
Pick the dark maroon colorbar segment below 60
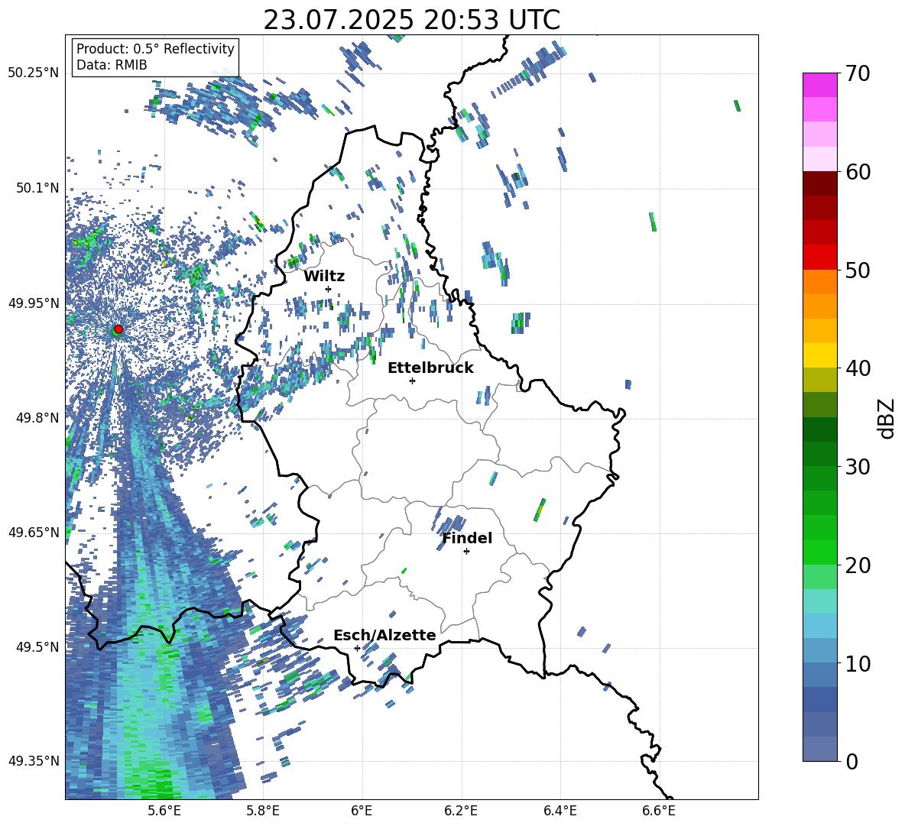point(819,183)
